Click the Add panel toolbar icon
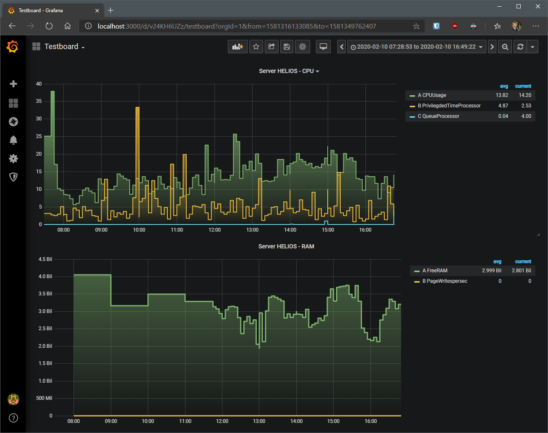 pyautogui.click(x=237, y=47)
